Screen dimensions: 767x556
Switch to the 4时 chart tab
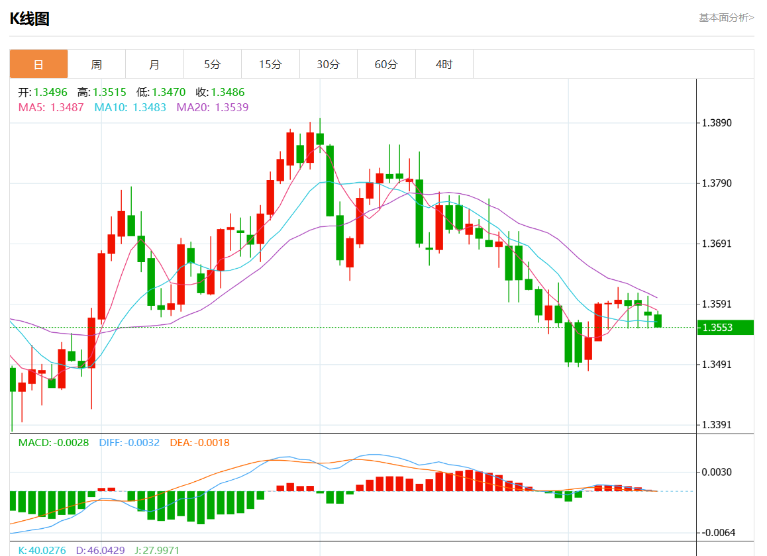coord(444,64)
